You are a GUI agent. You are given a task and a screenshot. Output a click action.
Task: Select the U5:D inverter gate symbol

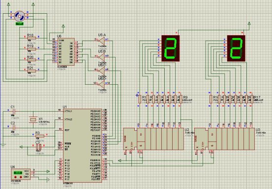pyautogui.click(x=101, y=84)
